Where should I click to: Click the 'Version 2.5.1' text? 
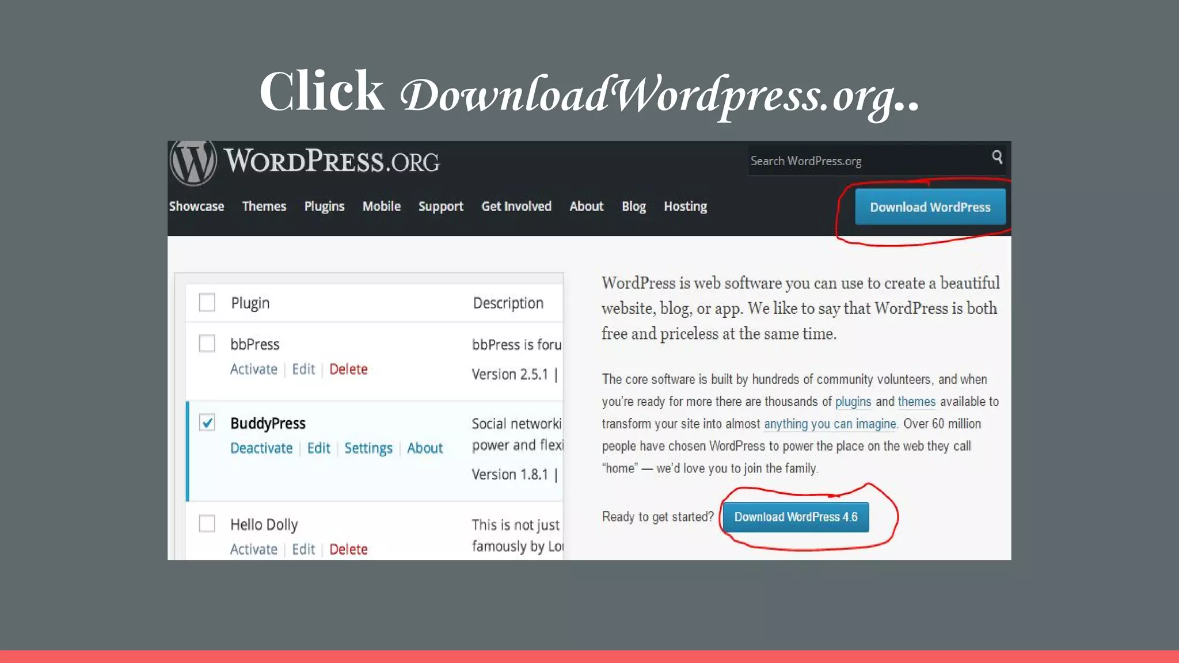point(509,374)
